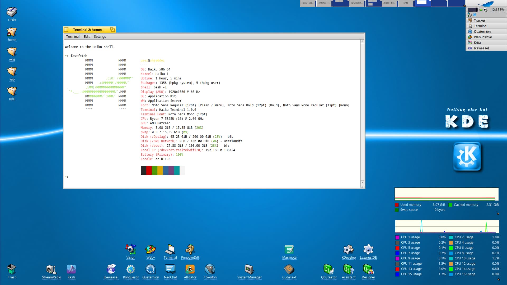
Task: Open the PonpokoDiff app icon
Action: click(x=190, y=249)
